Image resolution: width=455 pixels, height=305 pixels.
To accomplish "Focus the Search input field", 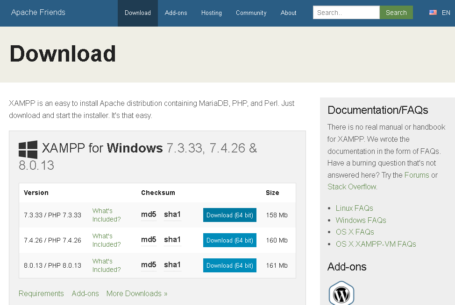I will pos(346,13).
